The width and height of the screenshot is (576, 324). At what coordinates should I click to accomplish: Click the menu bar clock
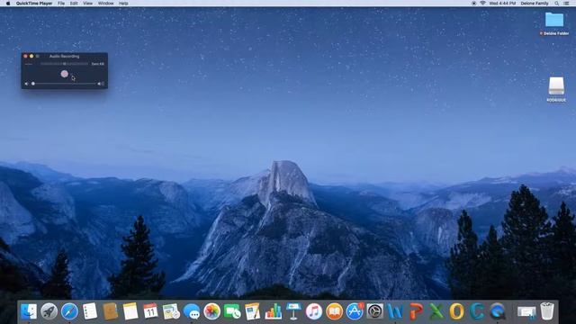(x=502, y=4)
